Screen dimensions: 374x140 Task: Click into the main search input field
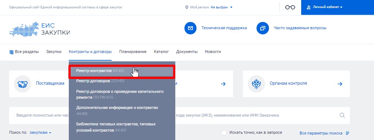pos(179,116)
